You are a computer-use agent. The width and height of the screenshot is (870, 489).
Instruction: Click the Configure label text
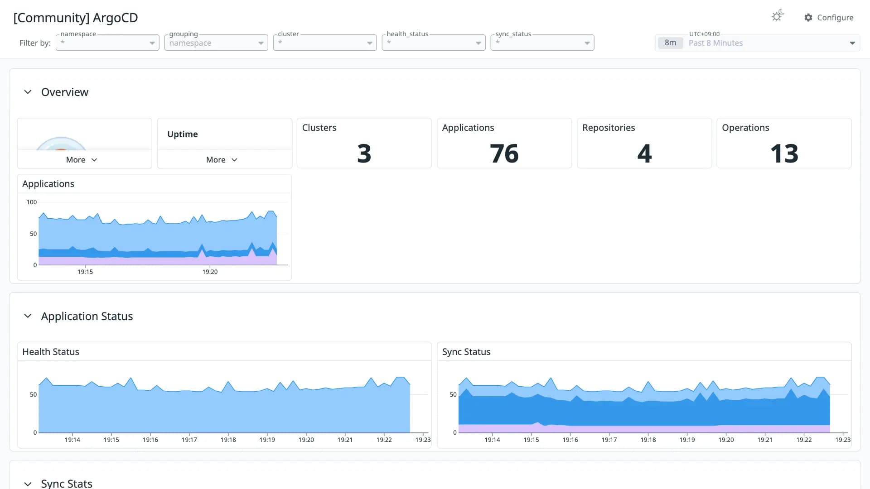pos(835,18)
